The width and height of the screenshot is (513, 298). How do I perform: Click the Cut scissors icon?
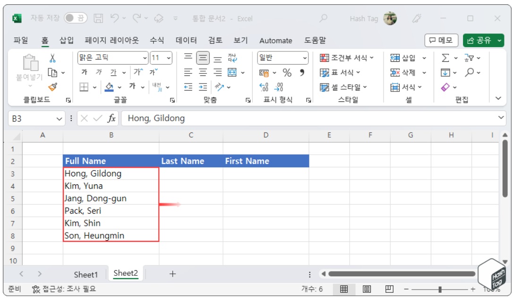52,58
